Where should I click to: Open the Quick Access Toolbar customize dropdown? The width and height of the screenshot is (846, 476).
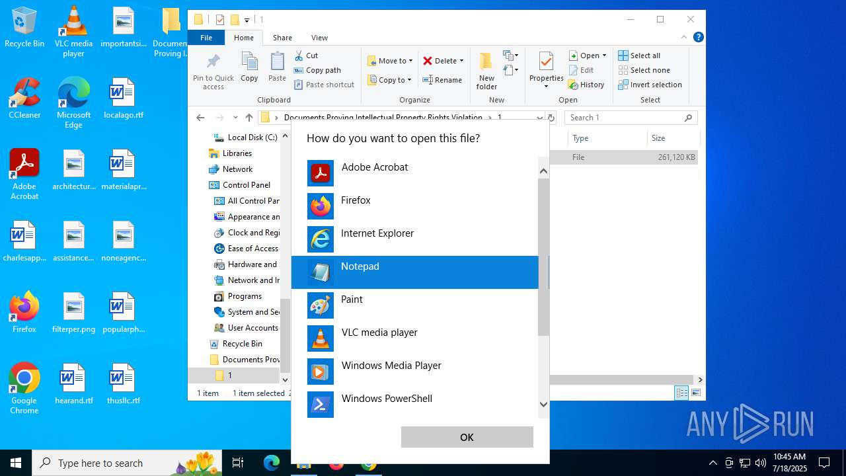tap(247, 20)
